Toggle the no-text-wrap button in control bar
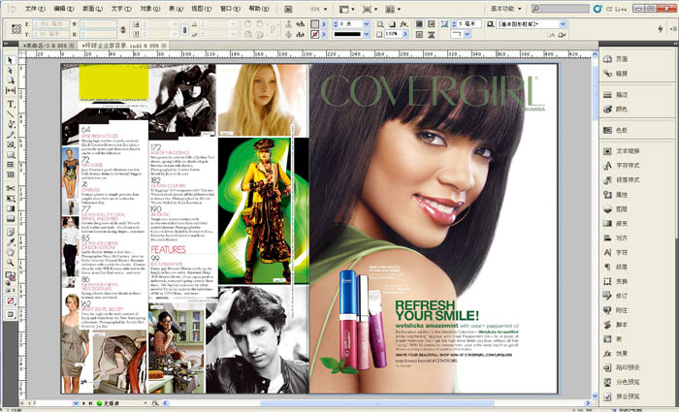Viewport: 679px width, 412px height. tap(419, 24)
